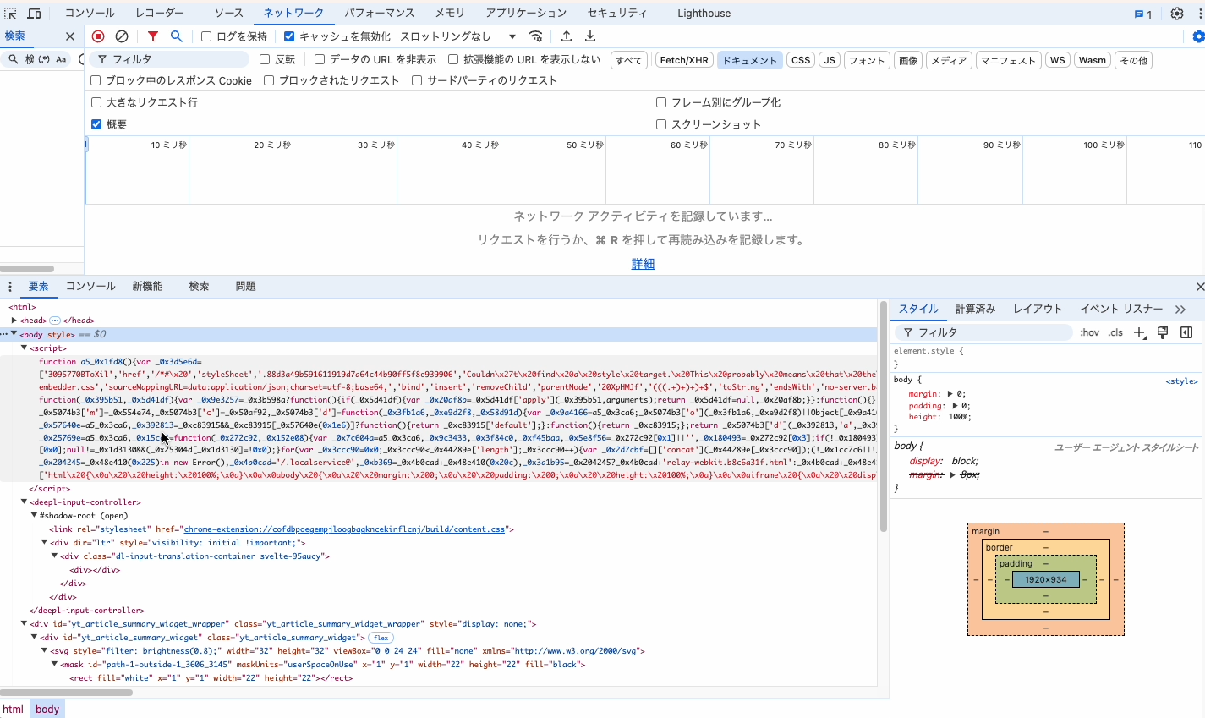1205x718 pixels.
Task: Check フレーム別にグループ化 option
Action: point(661,102)
